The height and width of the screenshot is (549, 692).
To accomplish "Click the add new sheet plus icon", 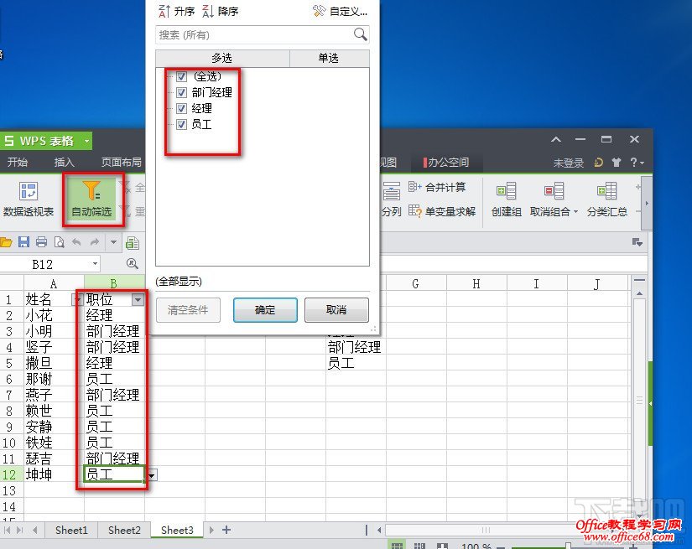I will pos(226,530).
